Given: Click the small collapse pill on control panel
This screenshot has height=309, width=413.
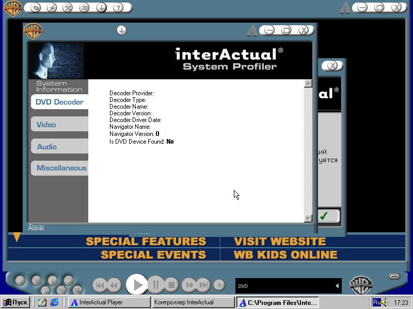Looking at the screenshot, I should pyautogui.click(x=394, y=277).
